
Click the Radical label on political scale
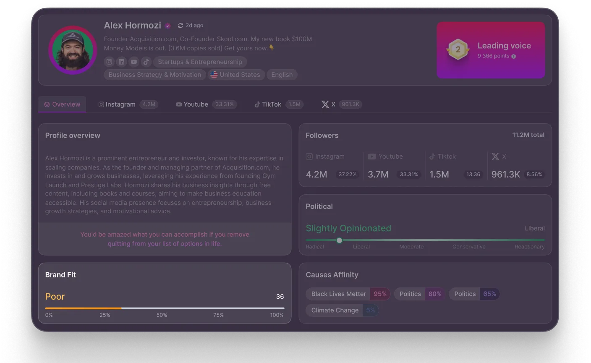(x=315, y=247)
